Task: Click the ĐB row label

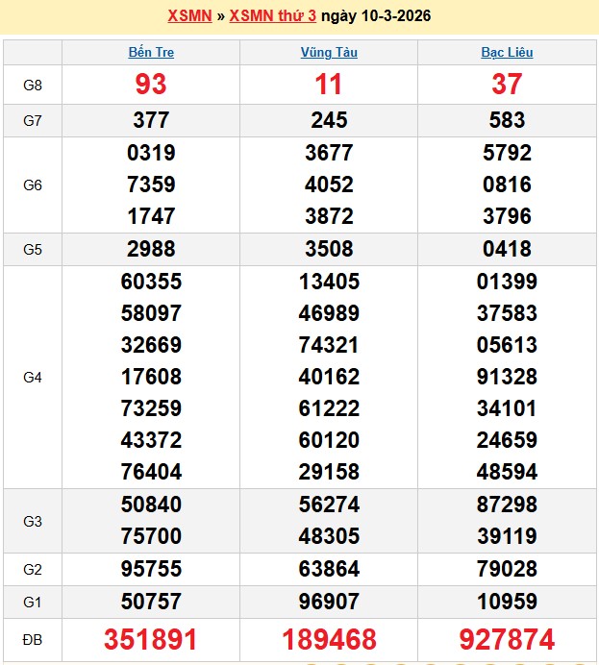Action: tap(33, 640)
